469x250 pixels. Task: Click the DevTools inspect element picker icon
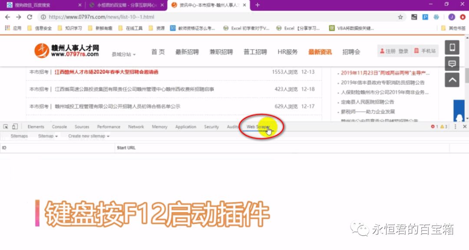[6, 127]
